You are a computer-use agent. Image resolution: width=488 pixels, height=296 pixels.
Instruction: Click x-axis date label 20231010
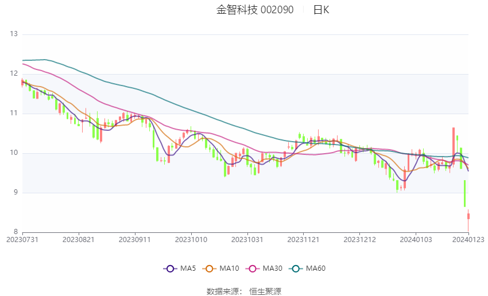coord(191,240)
